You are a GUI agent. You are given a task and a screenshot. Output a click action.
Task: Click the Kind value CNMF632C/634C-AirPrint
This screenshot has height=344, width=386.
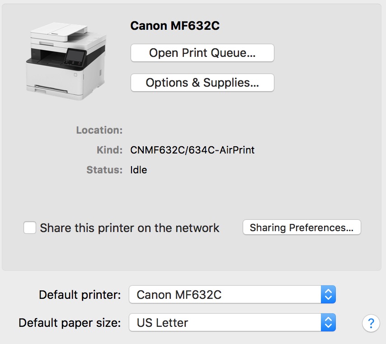192,150
